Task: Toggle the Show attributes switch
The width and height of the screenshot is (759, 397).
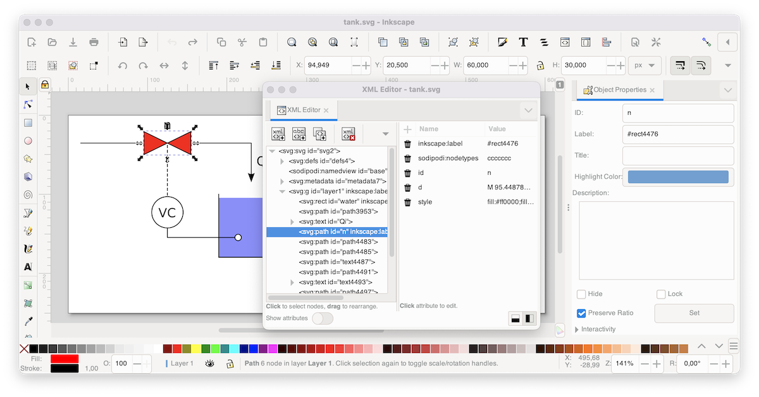Action: point(324,319)
